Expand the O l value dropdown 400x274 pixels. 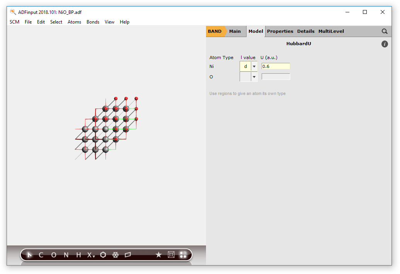tap(254, 77)
